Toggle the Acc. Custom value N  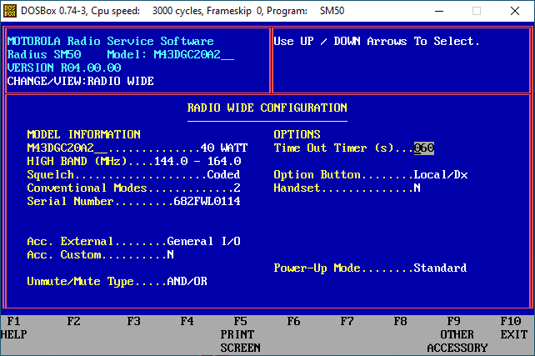[x=171, y=254]
